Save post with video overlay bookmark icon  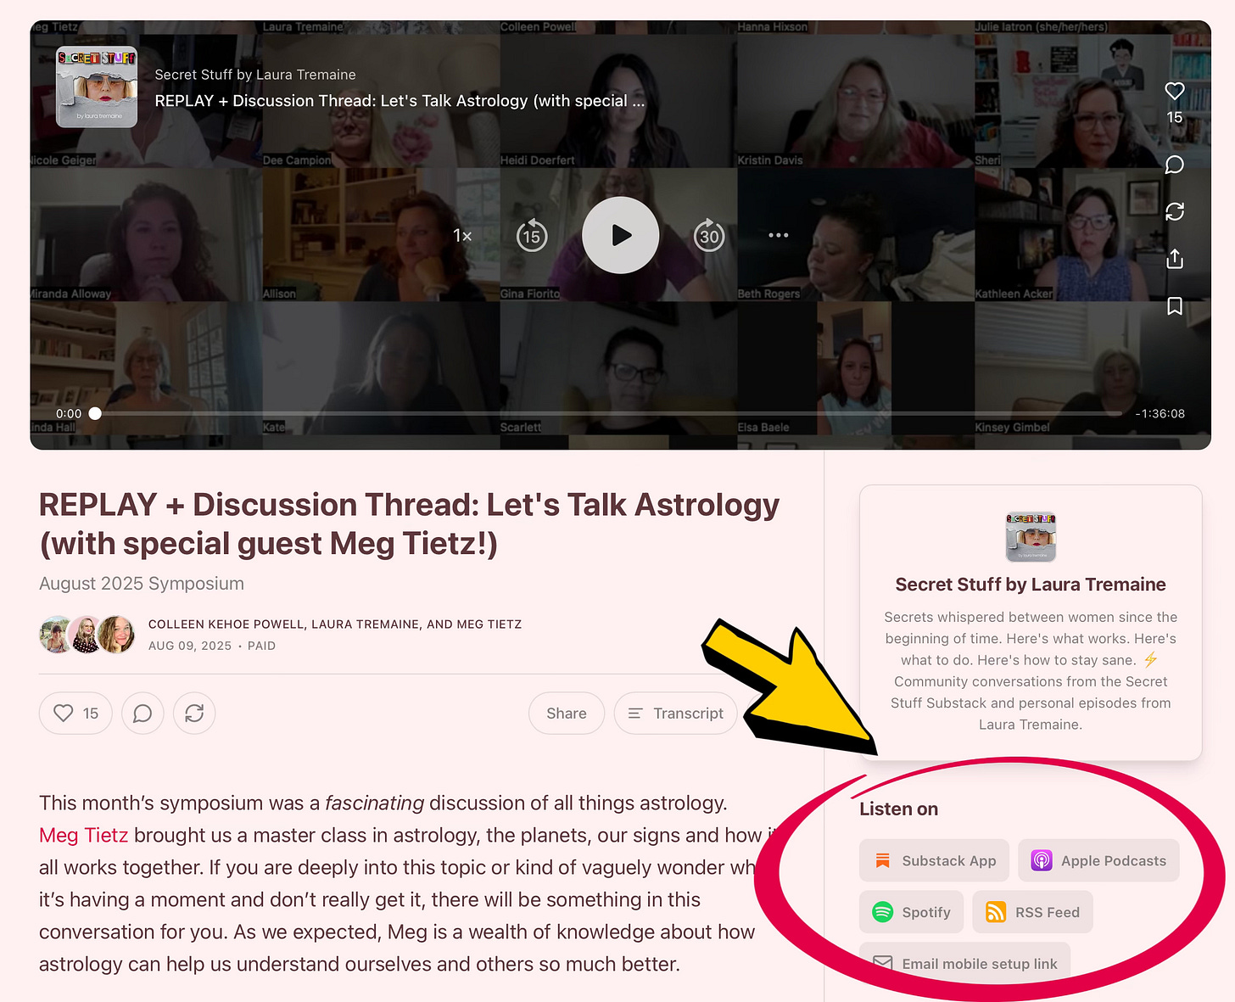[1175, 306]
